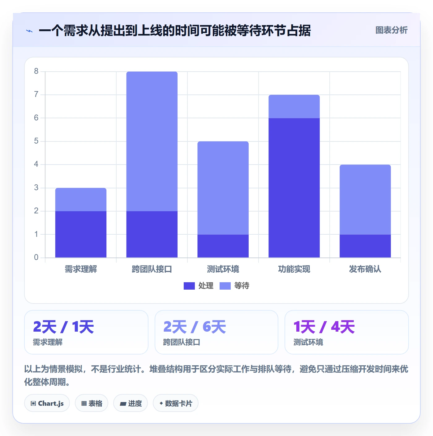Toggle the 等待 legend item

click(234, 286)
